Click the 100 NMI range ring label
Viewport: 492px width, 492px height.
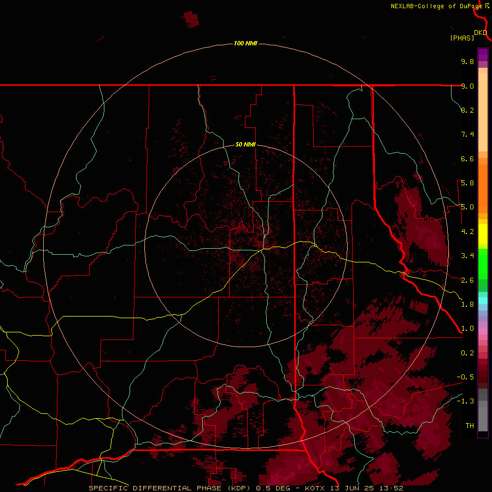click(245, 43)
